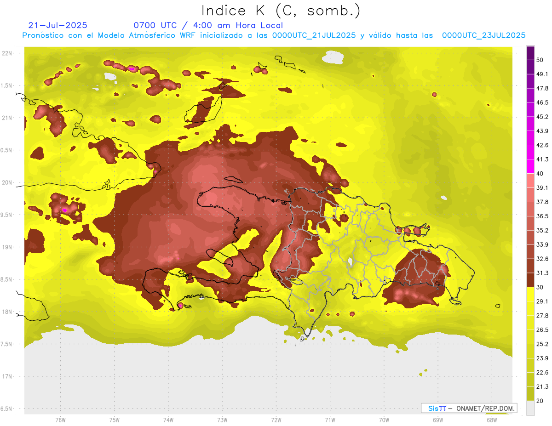Click the "22N" latitude axis label
The image size is (552, 426).
(x=7, y=53)
